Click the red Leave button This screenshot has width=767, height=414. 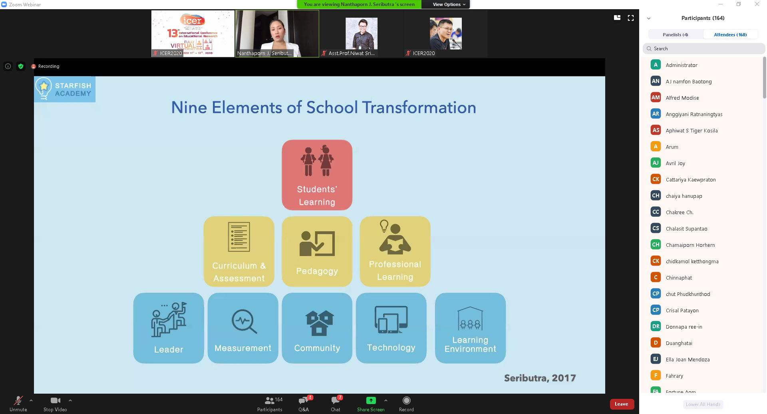621,404
